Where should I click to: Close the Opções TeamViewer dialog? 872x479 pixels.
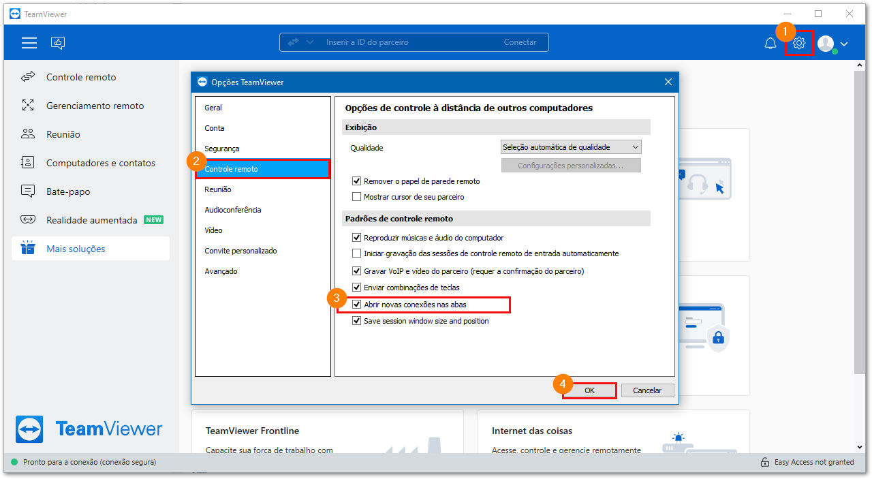(668, 82)
